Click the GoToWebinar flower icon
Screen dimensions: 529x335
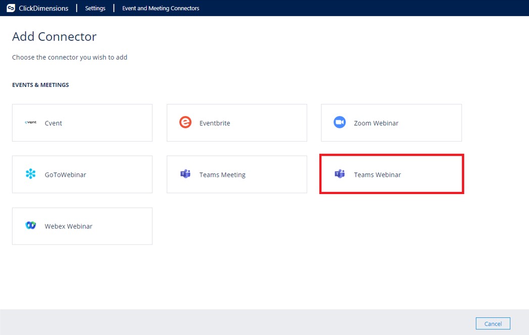31,174
